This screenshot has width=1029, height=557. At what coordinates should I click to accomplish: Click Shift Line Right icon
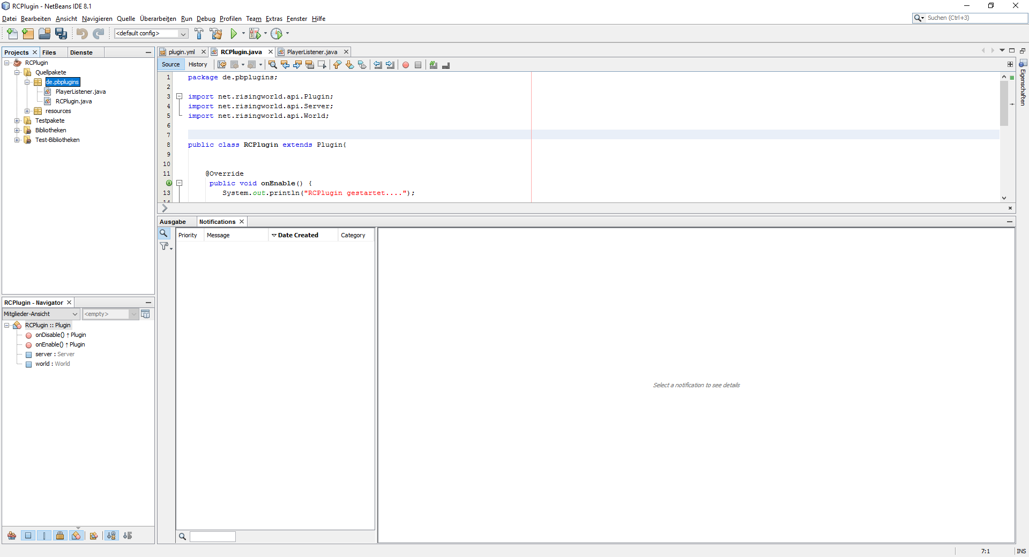390,65
